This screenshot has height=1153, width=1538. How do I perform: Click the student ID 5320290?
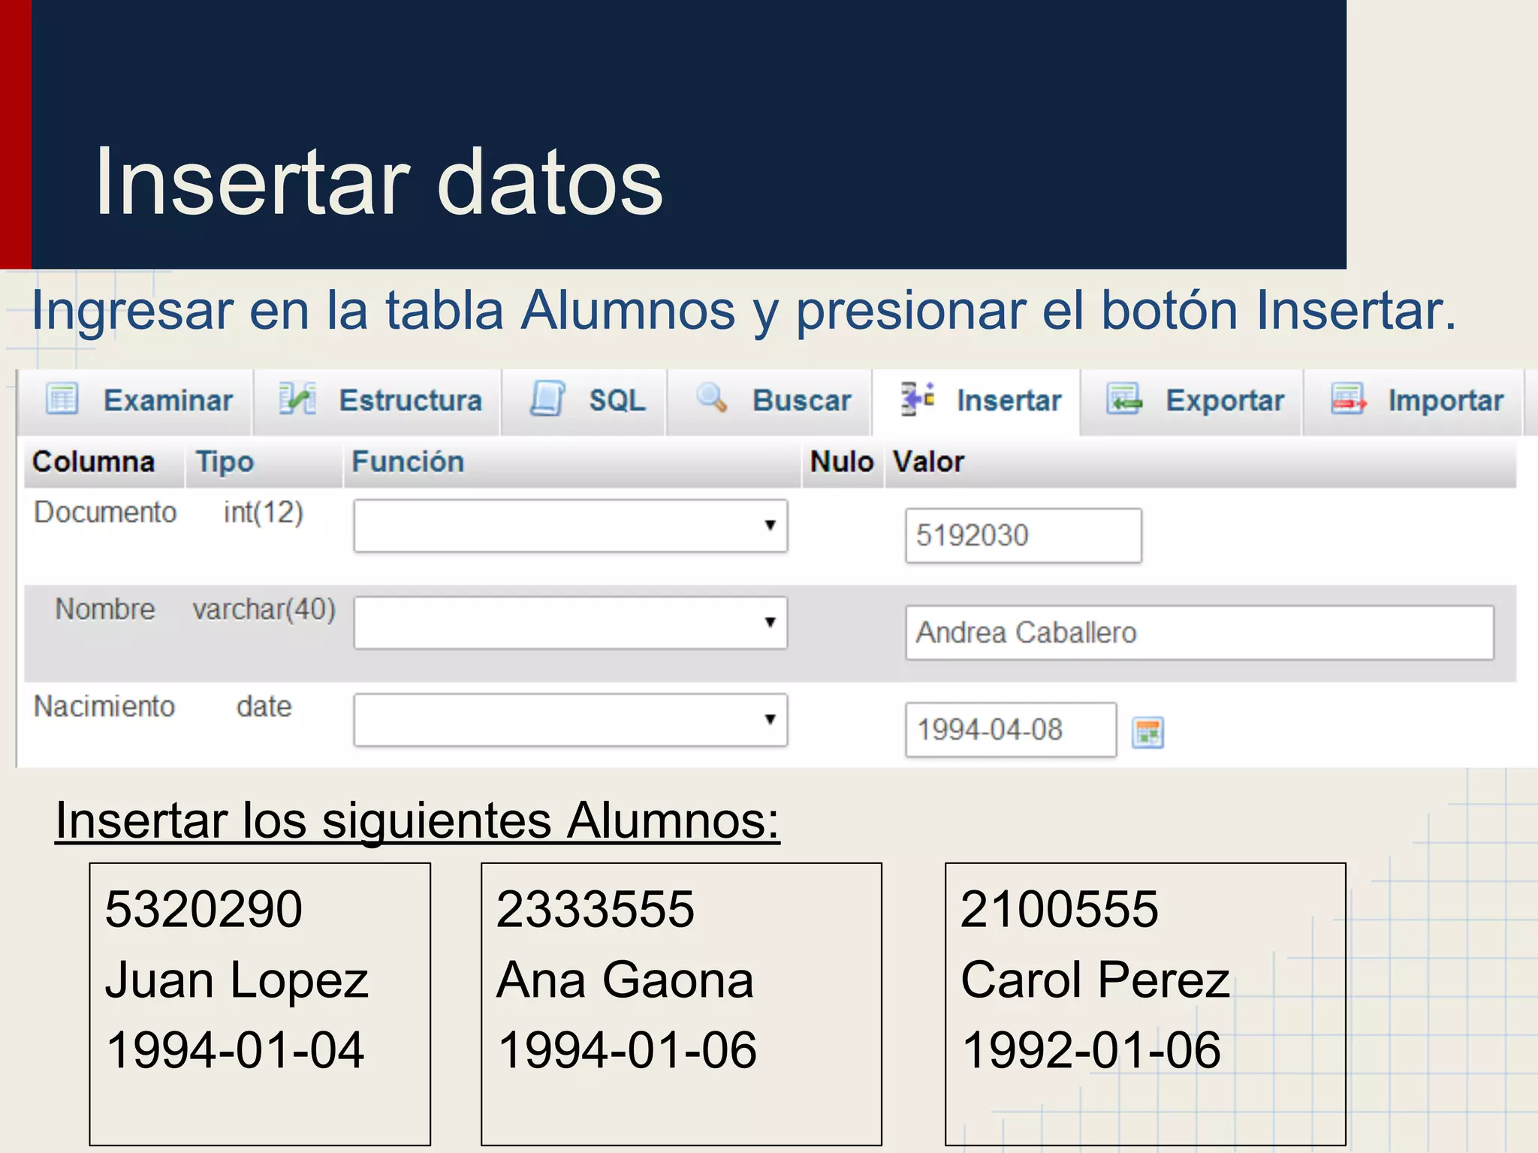click(x=204, y=909)
